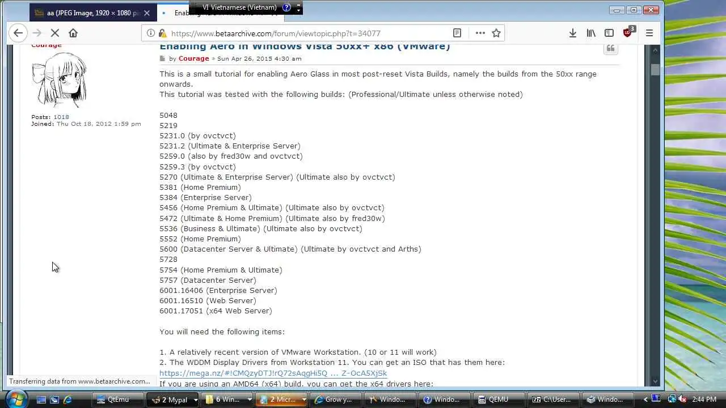This screenshot has height=408, width=726.
Task: Bookmark this page with the star
Action: coord(496,33)
